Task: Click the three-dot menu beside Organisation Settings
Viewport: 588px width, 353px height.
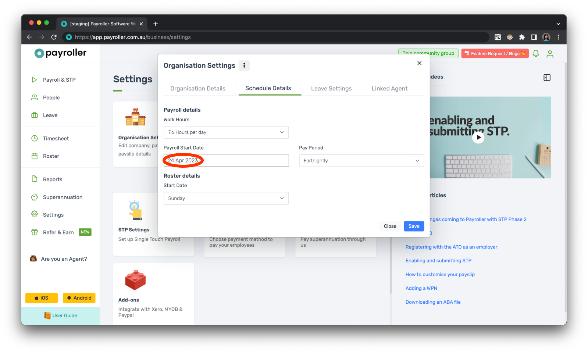Action: (x=244, y=65)
